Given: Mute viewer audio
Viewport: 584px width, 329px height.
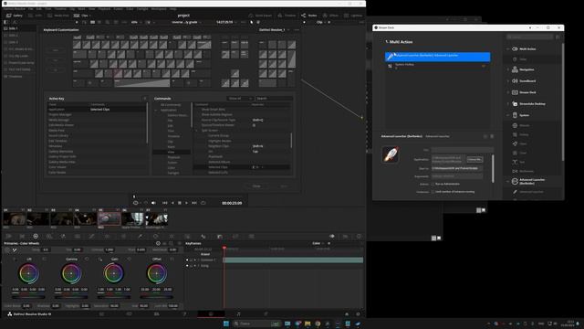Looking at the screenshot, I should click(x=153, y=203).
